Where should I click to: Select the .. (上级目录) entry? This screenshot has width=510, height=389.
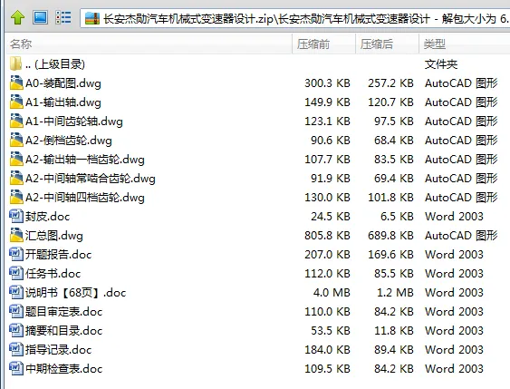point(55,64)
